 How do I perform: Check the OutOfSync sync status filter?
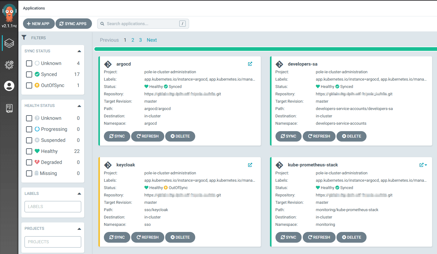(x=29, y=85)
